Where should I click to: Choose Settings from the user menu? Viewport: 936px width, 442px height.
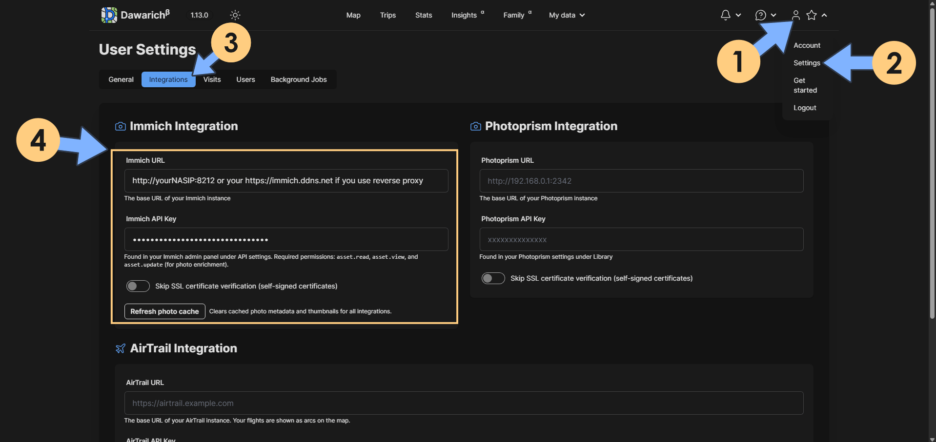click(807, 63)
